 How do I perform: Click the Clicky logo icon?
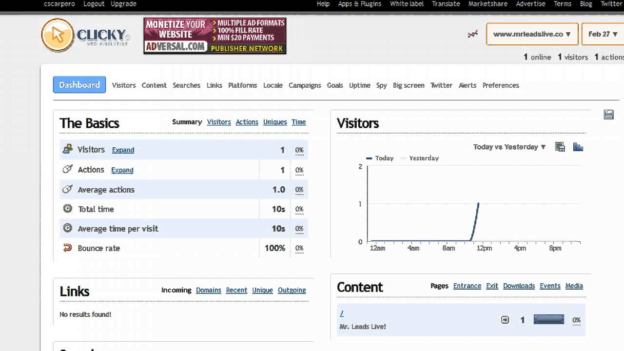coord(58,35)
